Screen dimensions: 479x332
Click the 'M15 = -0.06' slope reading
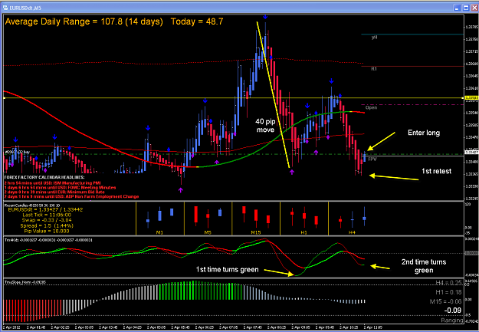pos(445,302)
